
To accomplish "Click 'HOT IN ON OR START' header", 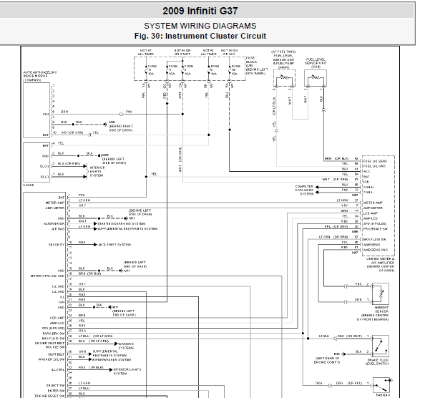I will point(182,52).
